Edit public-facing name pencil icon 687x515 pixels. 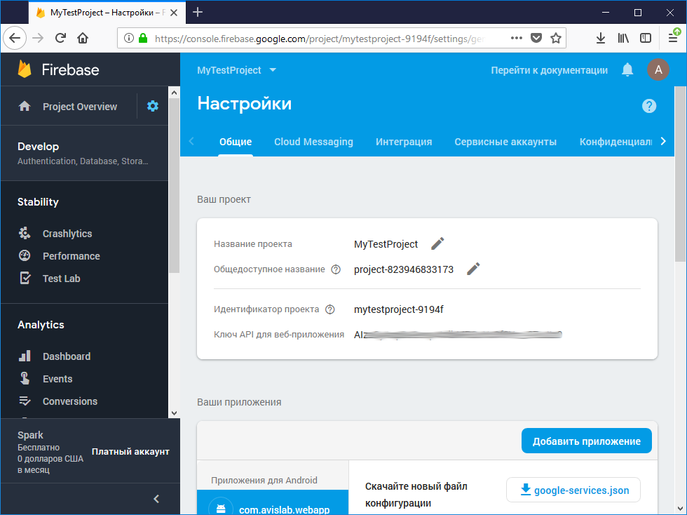click(473, 269)
